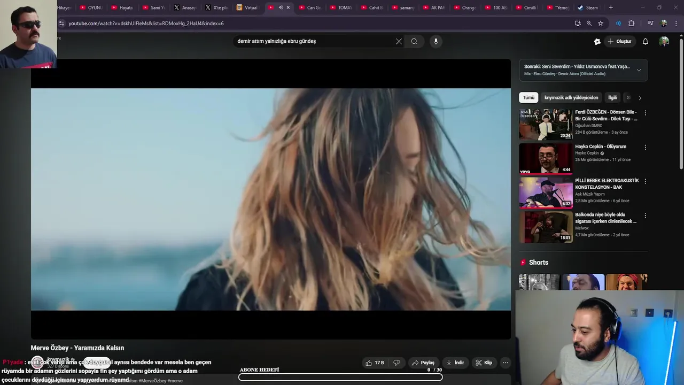Start voice search with microphone icon
The image size is (684, 385).
click(x=436, y=41)
